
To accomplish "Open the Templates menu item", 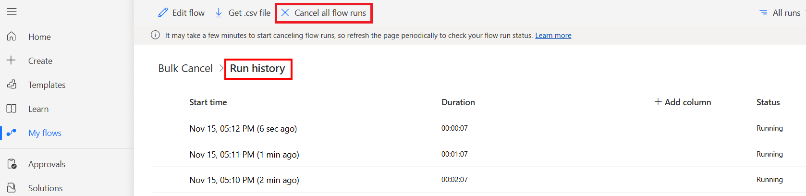I will pyautogui.click(x=47, y=85).
